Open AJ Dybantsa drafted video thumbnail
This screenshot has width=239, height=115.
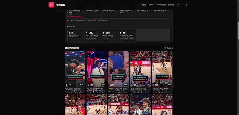click(x=75, y=69)
